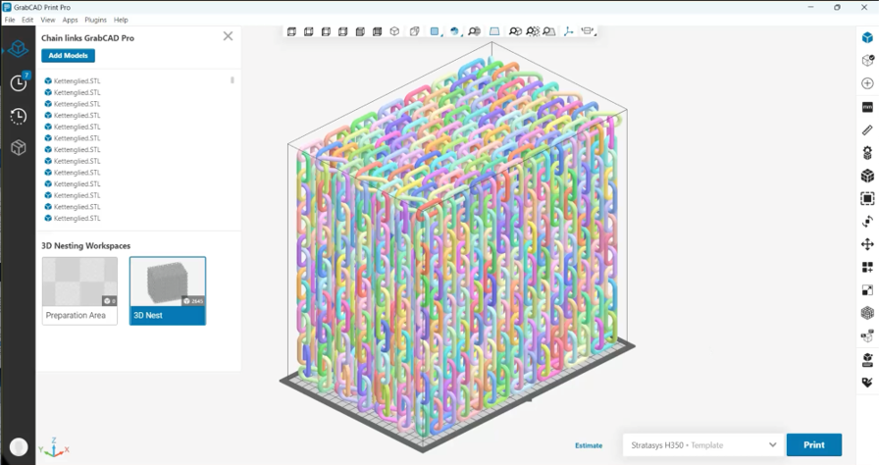Click the XYZ axis indicator

54,447
